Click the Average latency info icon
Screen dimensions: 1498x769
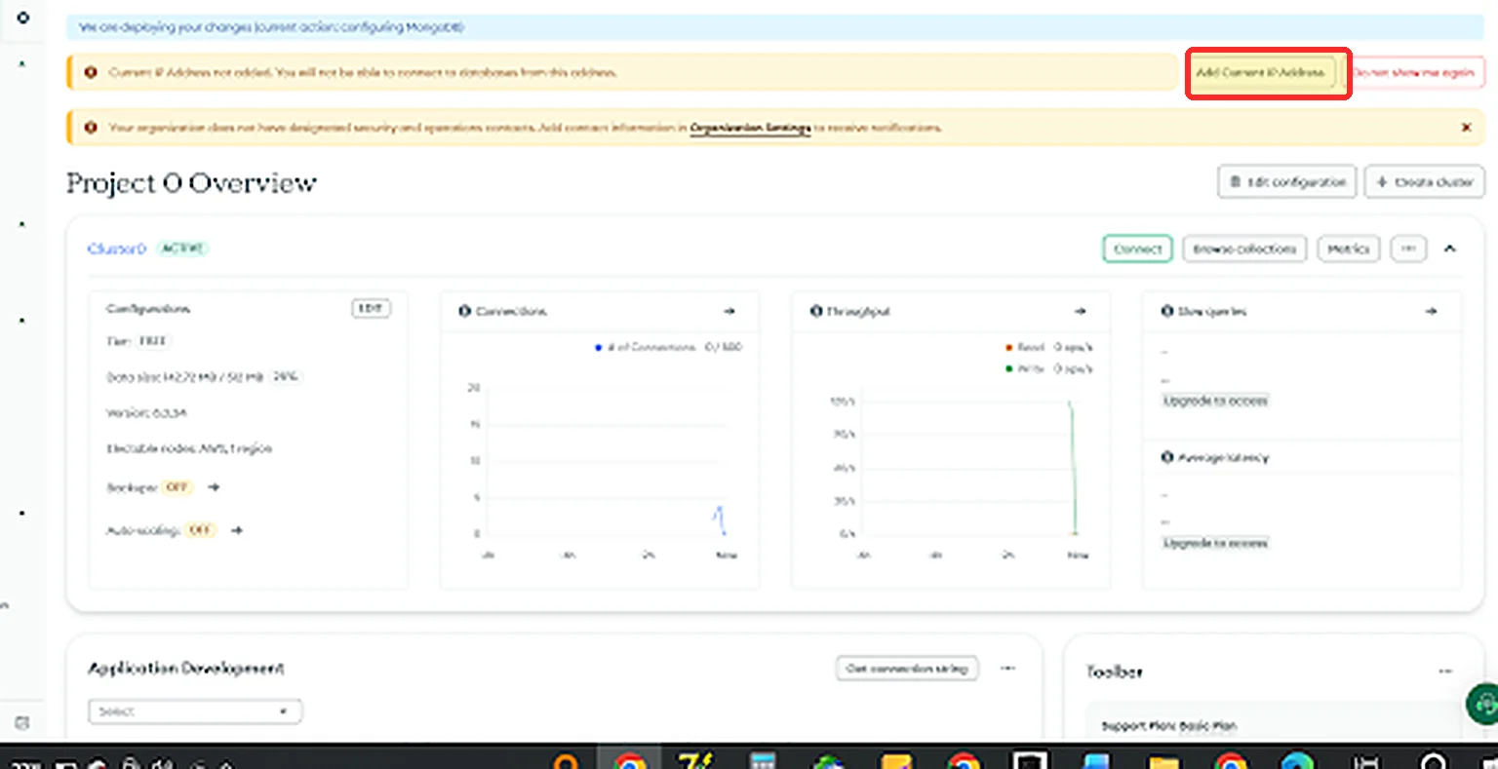(1166, 457)
